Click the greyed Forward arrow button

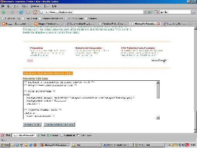point(12,12)
